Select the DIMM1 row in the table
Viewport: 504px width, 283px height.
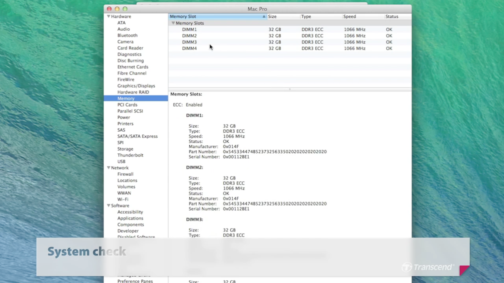click(x=290, y=29)
